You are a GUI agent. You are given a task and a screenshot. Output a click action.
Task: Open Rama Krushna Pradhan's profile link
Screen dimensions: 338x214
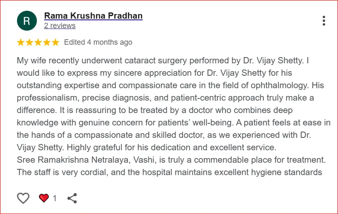pos(93,16)
